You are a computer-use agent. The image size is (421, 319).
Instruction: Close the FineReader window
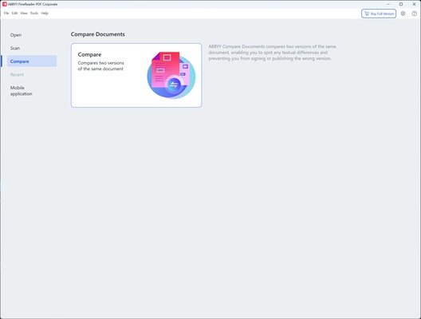coord(414,4)
